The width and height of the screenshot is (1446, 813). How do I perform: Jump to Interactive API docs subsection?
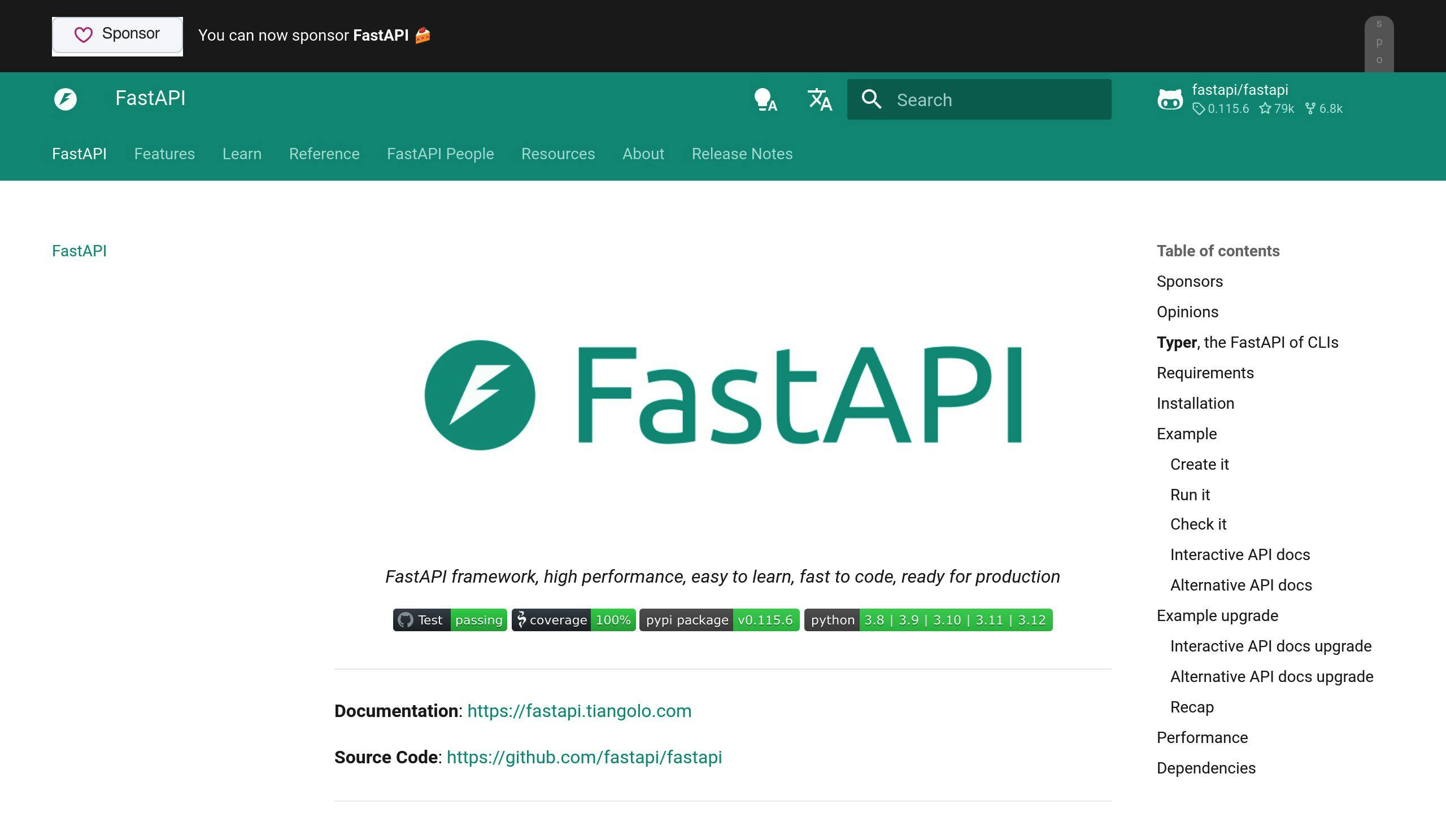tap(1240, 554)
